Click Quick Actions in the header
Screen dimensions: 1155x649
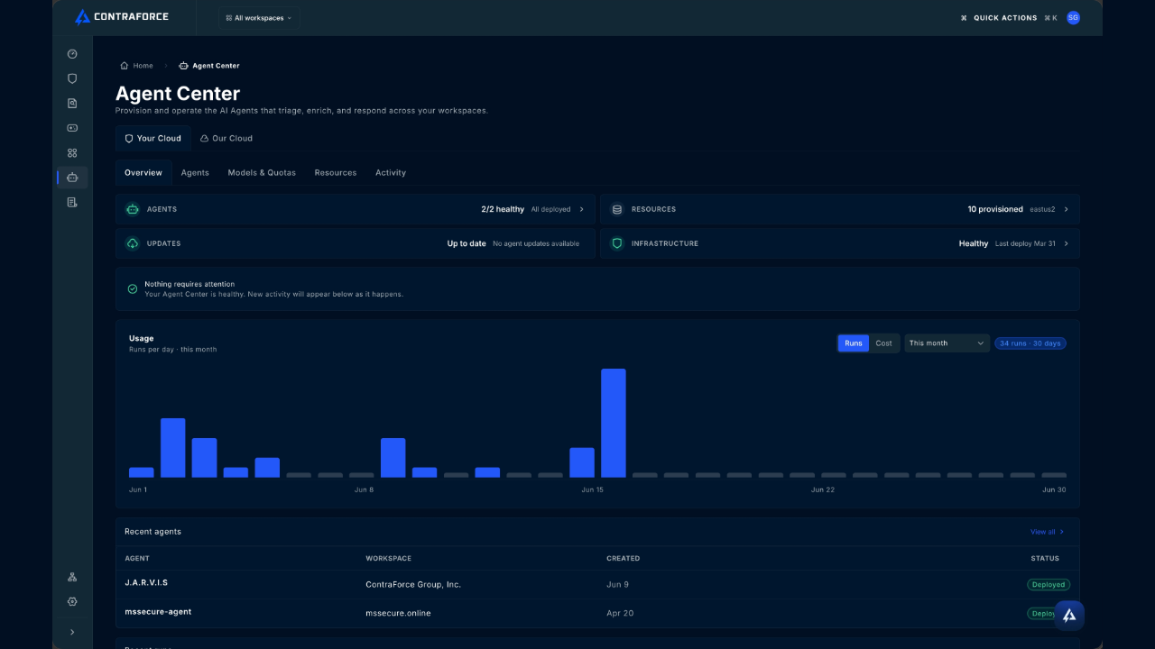(x=1005, y=18)
